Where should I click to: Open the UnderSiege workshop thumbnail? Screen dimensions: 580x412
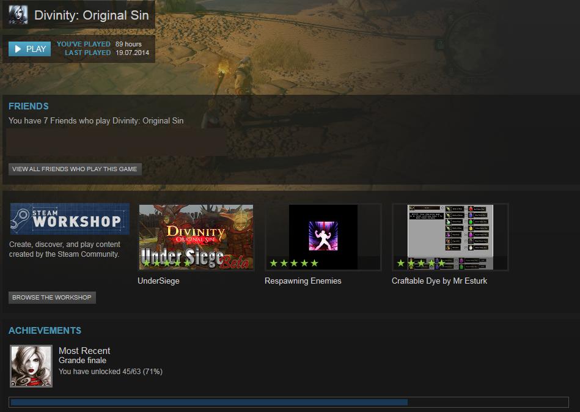click(x=196, y=237)
